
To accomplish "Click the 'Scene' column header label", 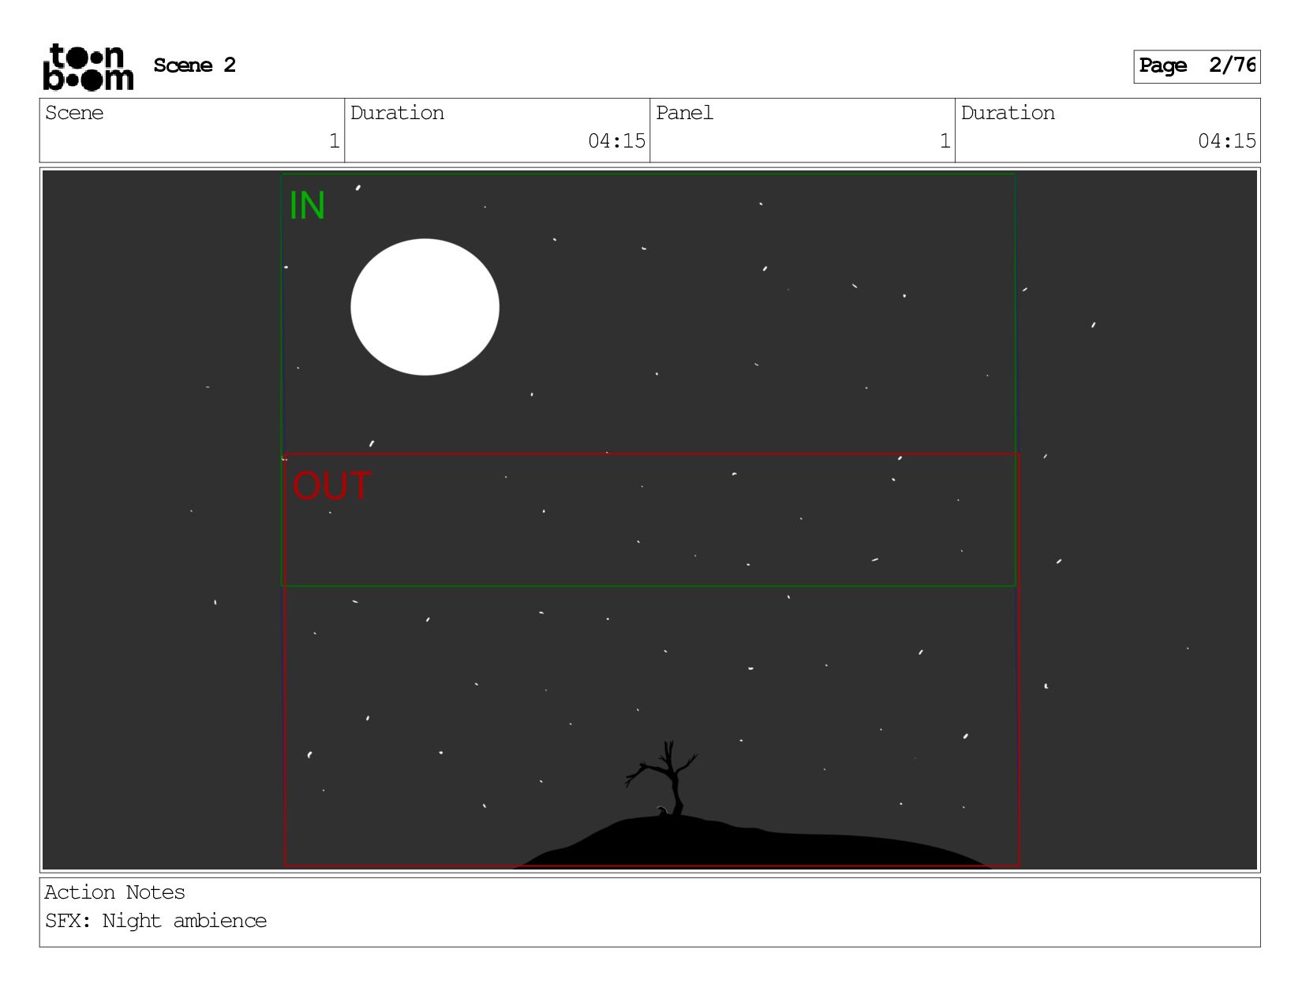I will click(x=74, y=113).
